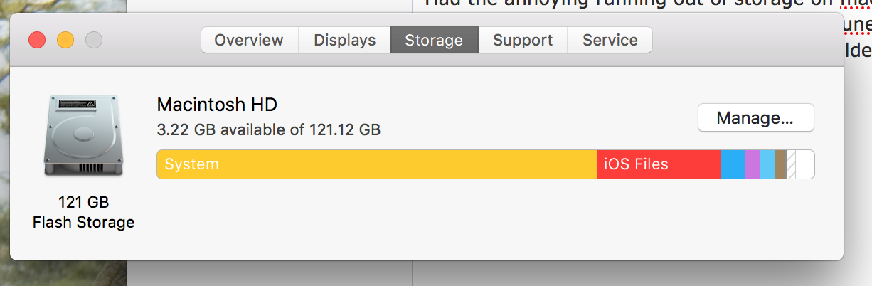The width and height of the screenshot is (872, 286).
Task: Click the brown storage bar segment
Action: pos(780,164)
